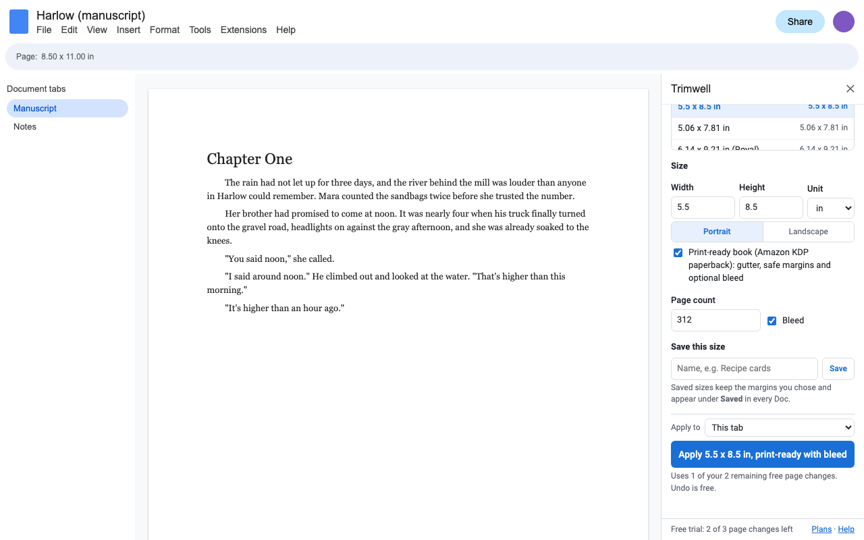The width and height of the screenshot is (864, 540).
Task: Toggle the Bleed checkbox
Action: (772, 321)
